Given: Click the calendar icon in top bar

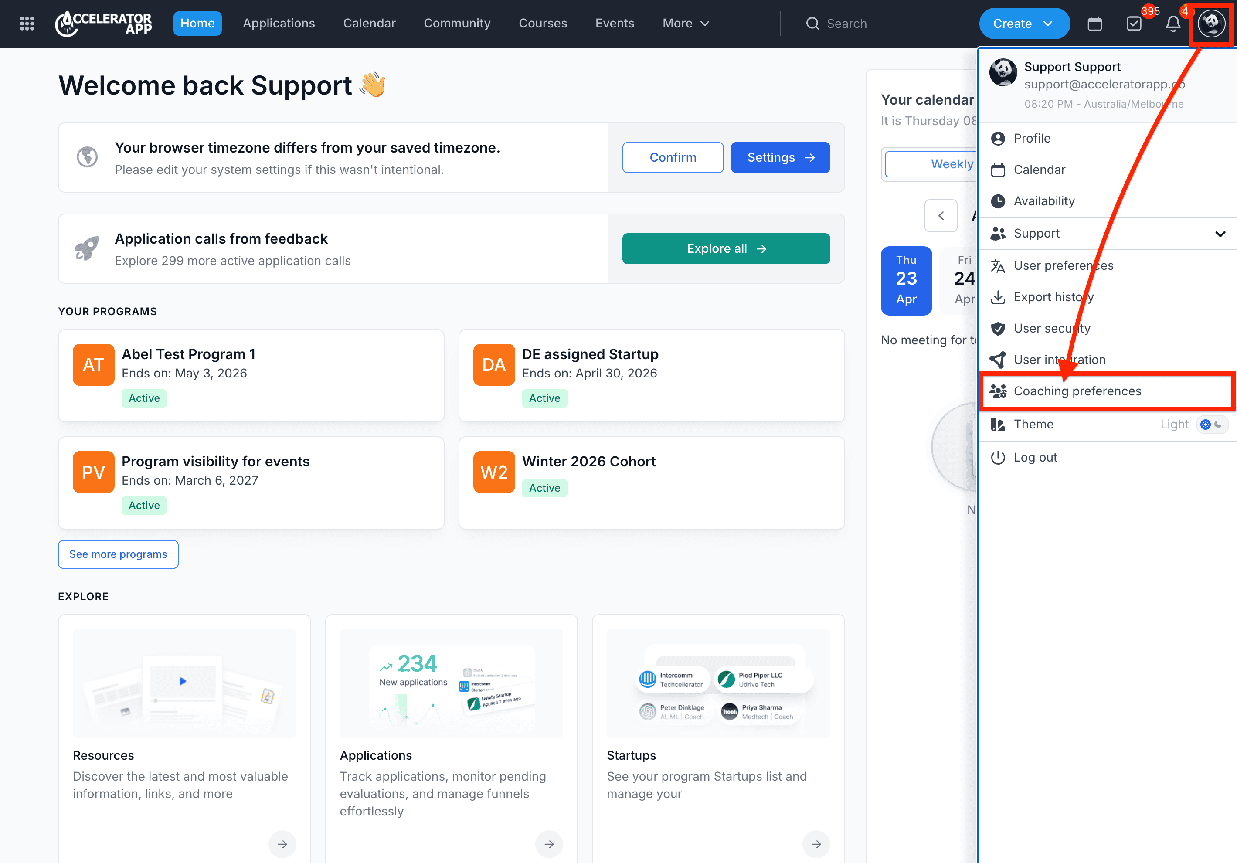Looking at the screenshot, I should coord(1094,24).
